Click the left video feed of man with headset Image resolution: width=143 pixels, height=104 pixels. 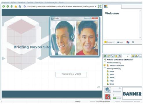(x=63, y=38)
